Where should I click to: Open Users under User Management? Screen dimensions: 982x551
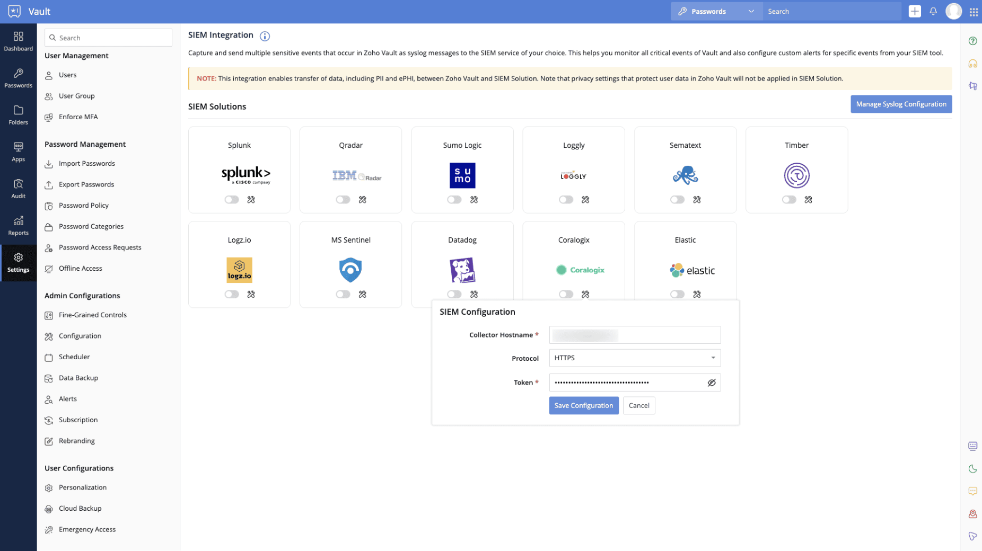pyautogui.click(x=67, y=75)
